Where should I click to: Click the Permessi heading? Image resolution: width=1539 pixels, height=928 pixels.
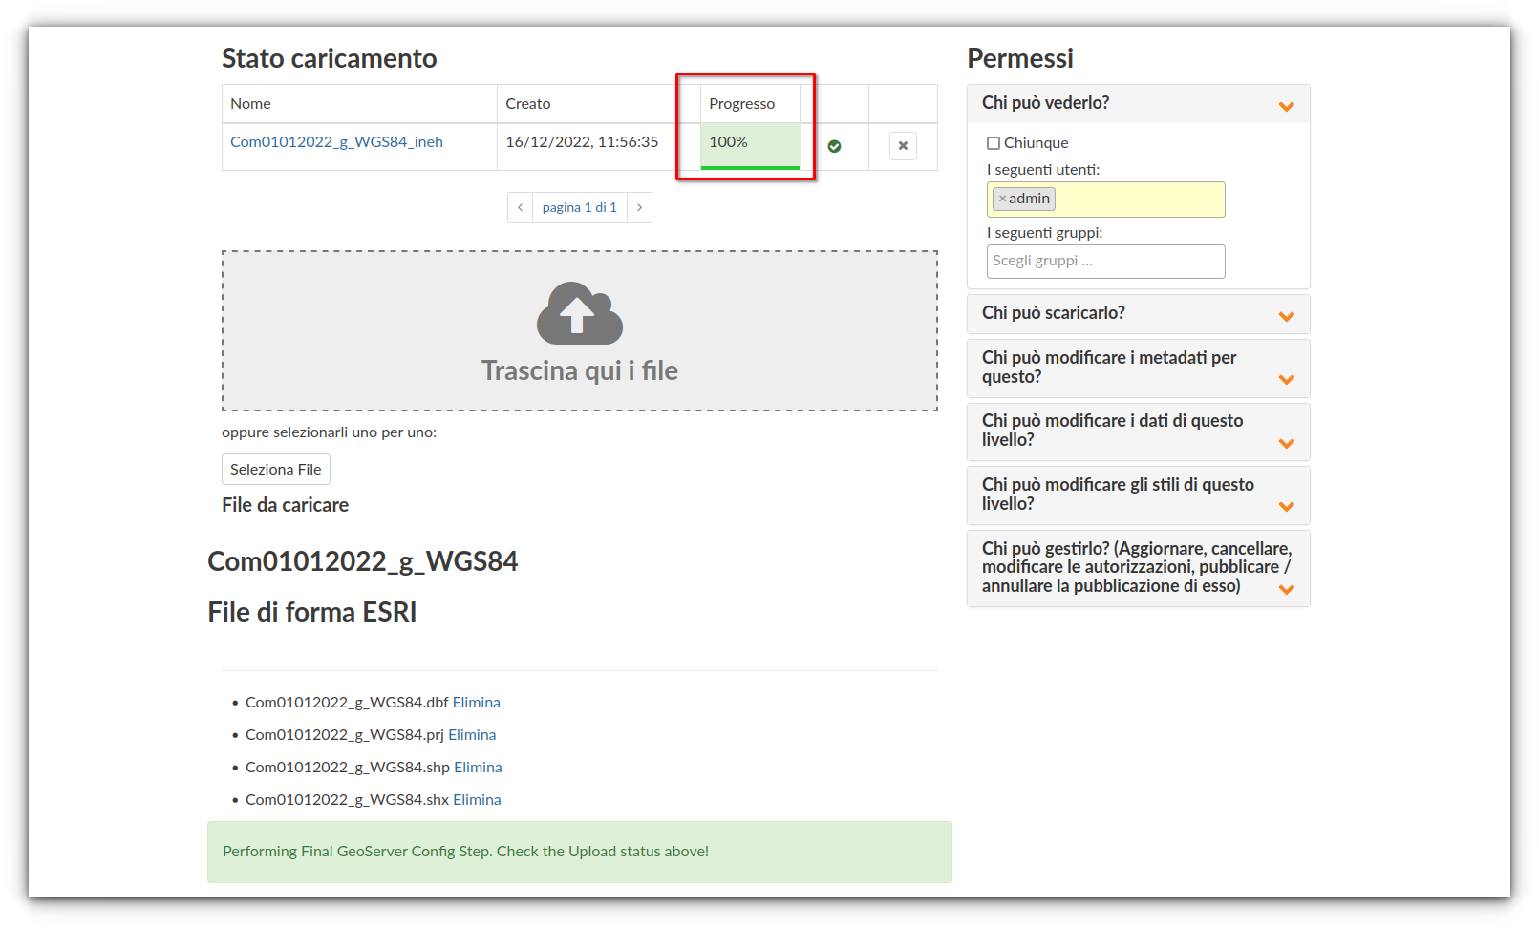pyautogui.click(x=1020, y=58)
